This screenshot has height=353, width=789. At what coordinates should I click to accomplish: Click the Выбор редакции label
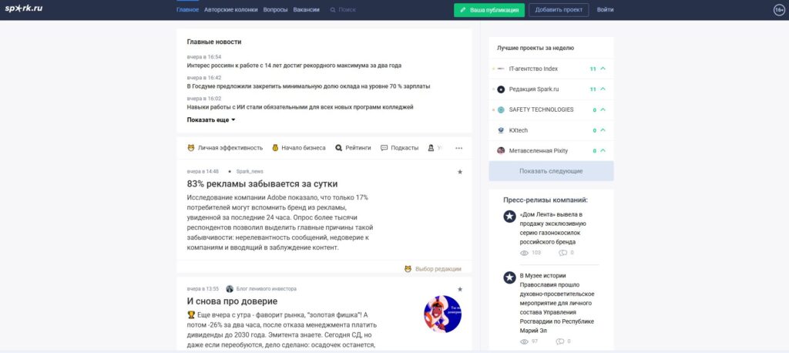438,269
